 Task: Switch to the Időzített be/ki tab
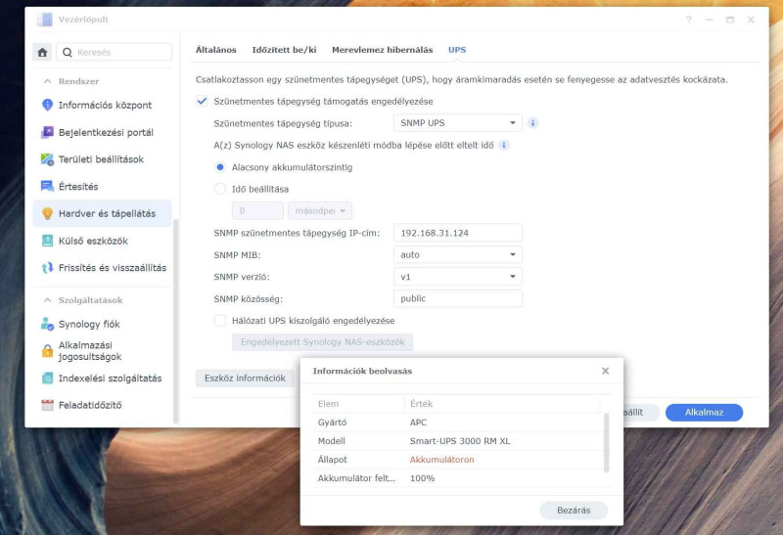coord(284,50)
